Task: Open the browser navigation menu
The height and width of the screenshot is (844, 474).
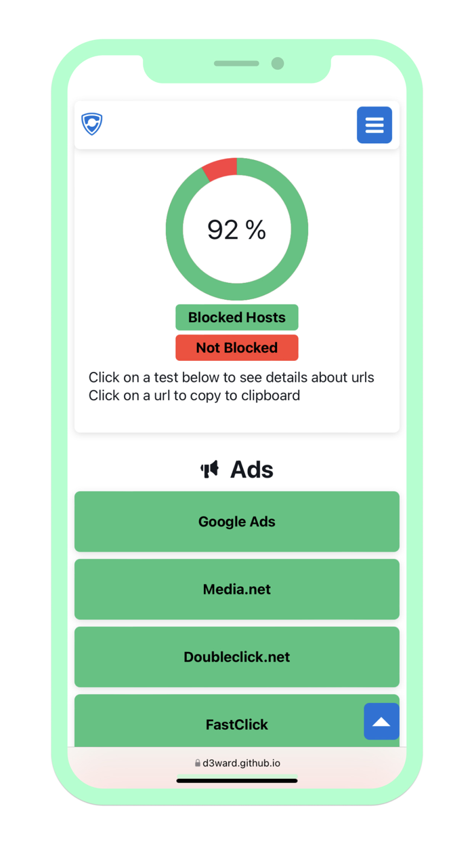Action: (374, 125)
